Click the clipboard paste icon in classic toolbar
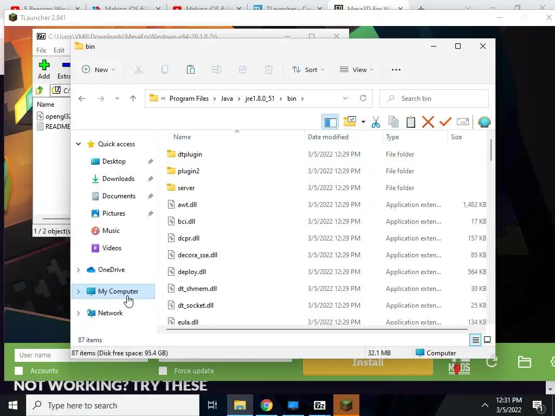This screenshot has width=555, height=416. click(411, 122)
